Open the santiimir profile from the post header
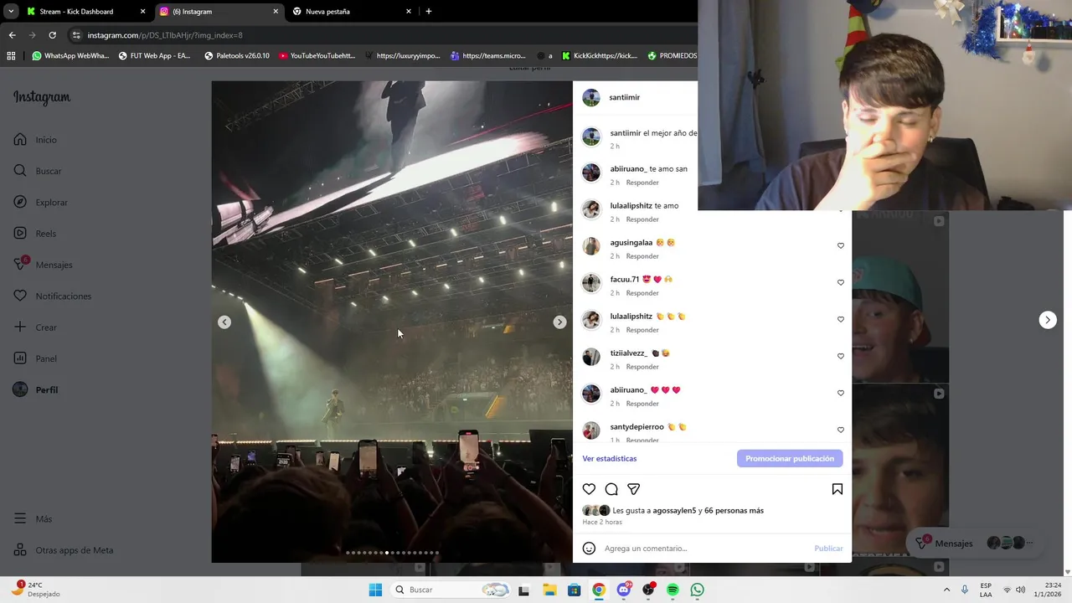This screenshot has width=1072, height=603. 624,97
